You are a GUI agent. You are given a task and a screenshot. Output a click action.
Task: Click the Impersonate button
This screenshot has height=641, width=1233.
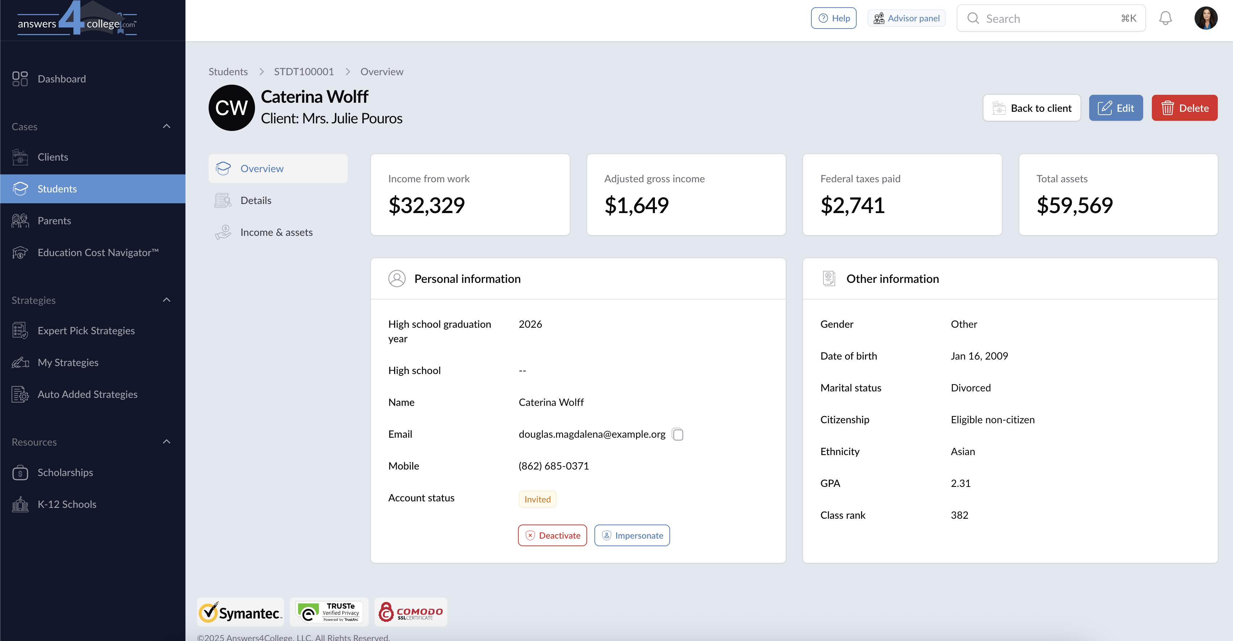tap(632, 535)
